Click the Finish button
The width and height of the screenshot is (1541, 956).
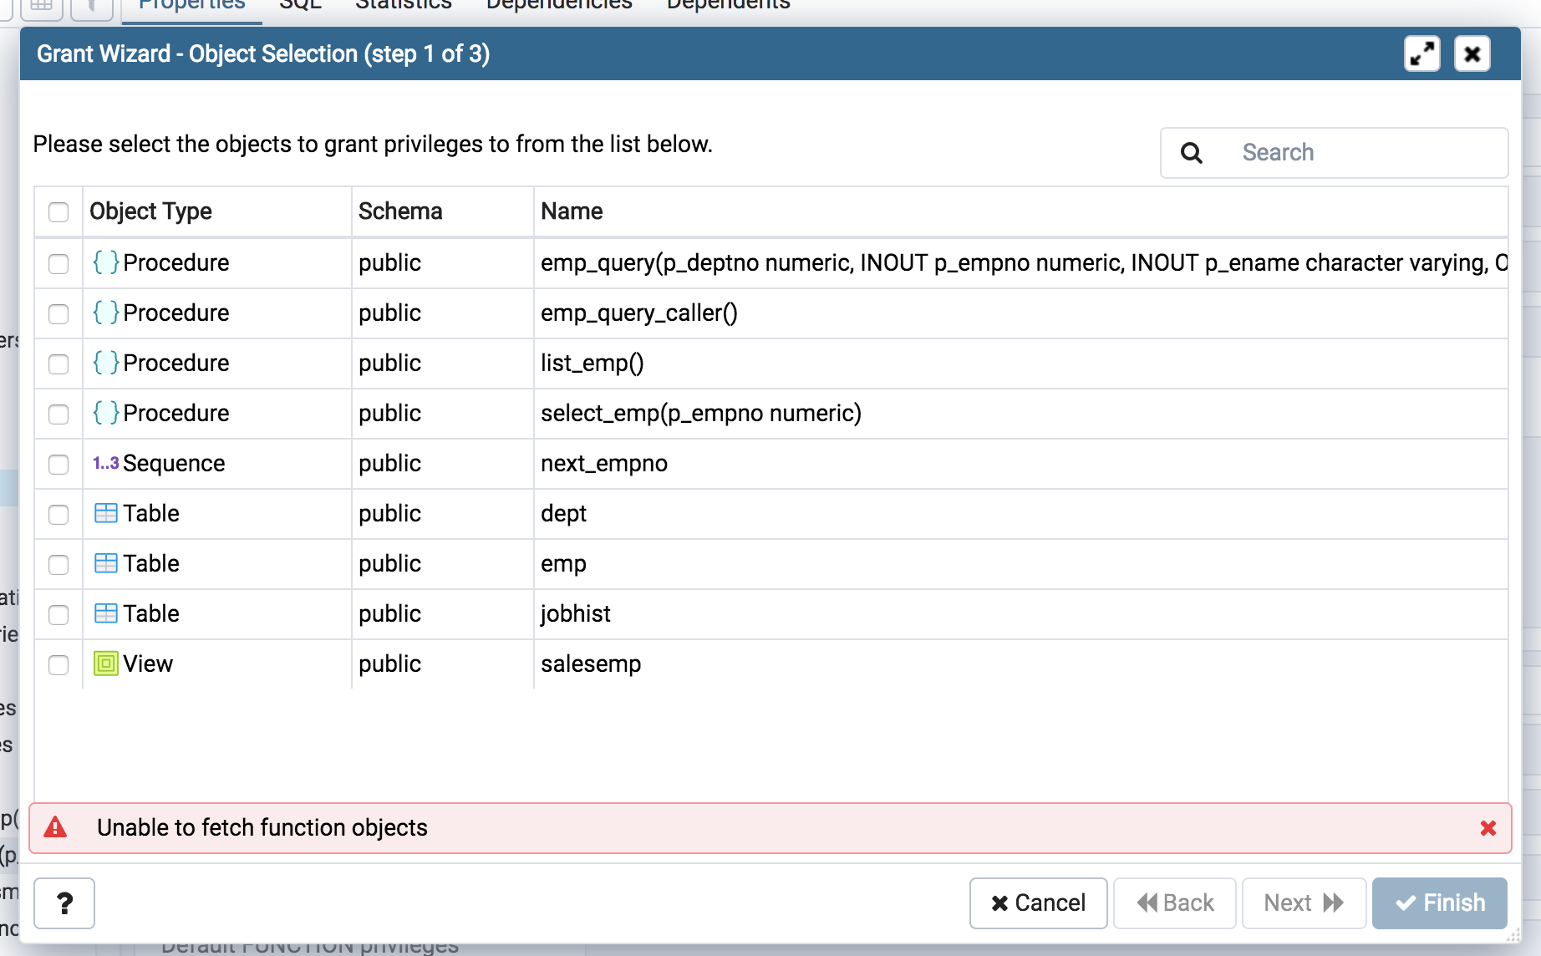pyautogui.click(x=1439, y=903)
